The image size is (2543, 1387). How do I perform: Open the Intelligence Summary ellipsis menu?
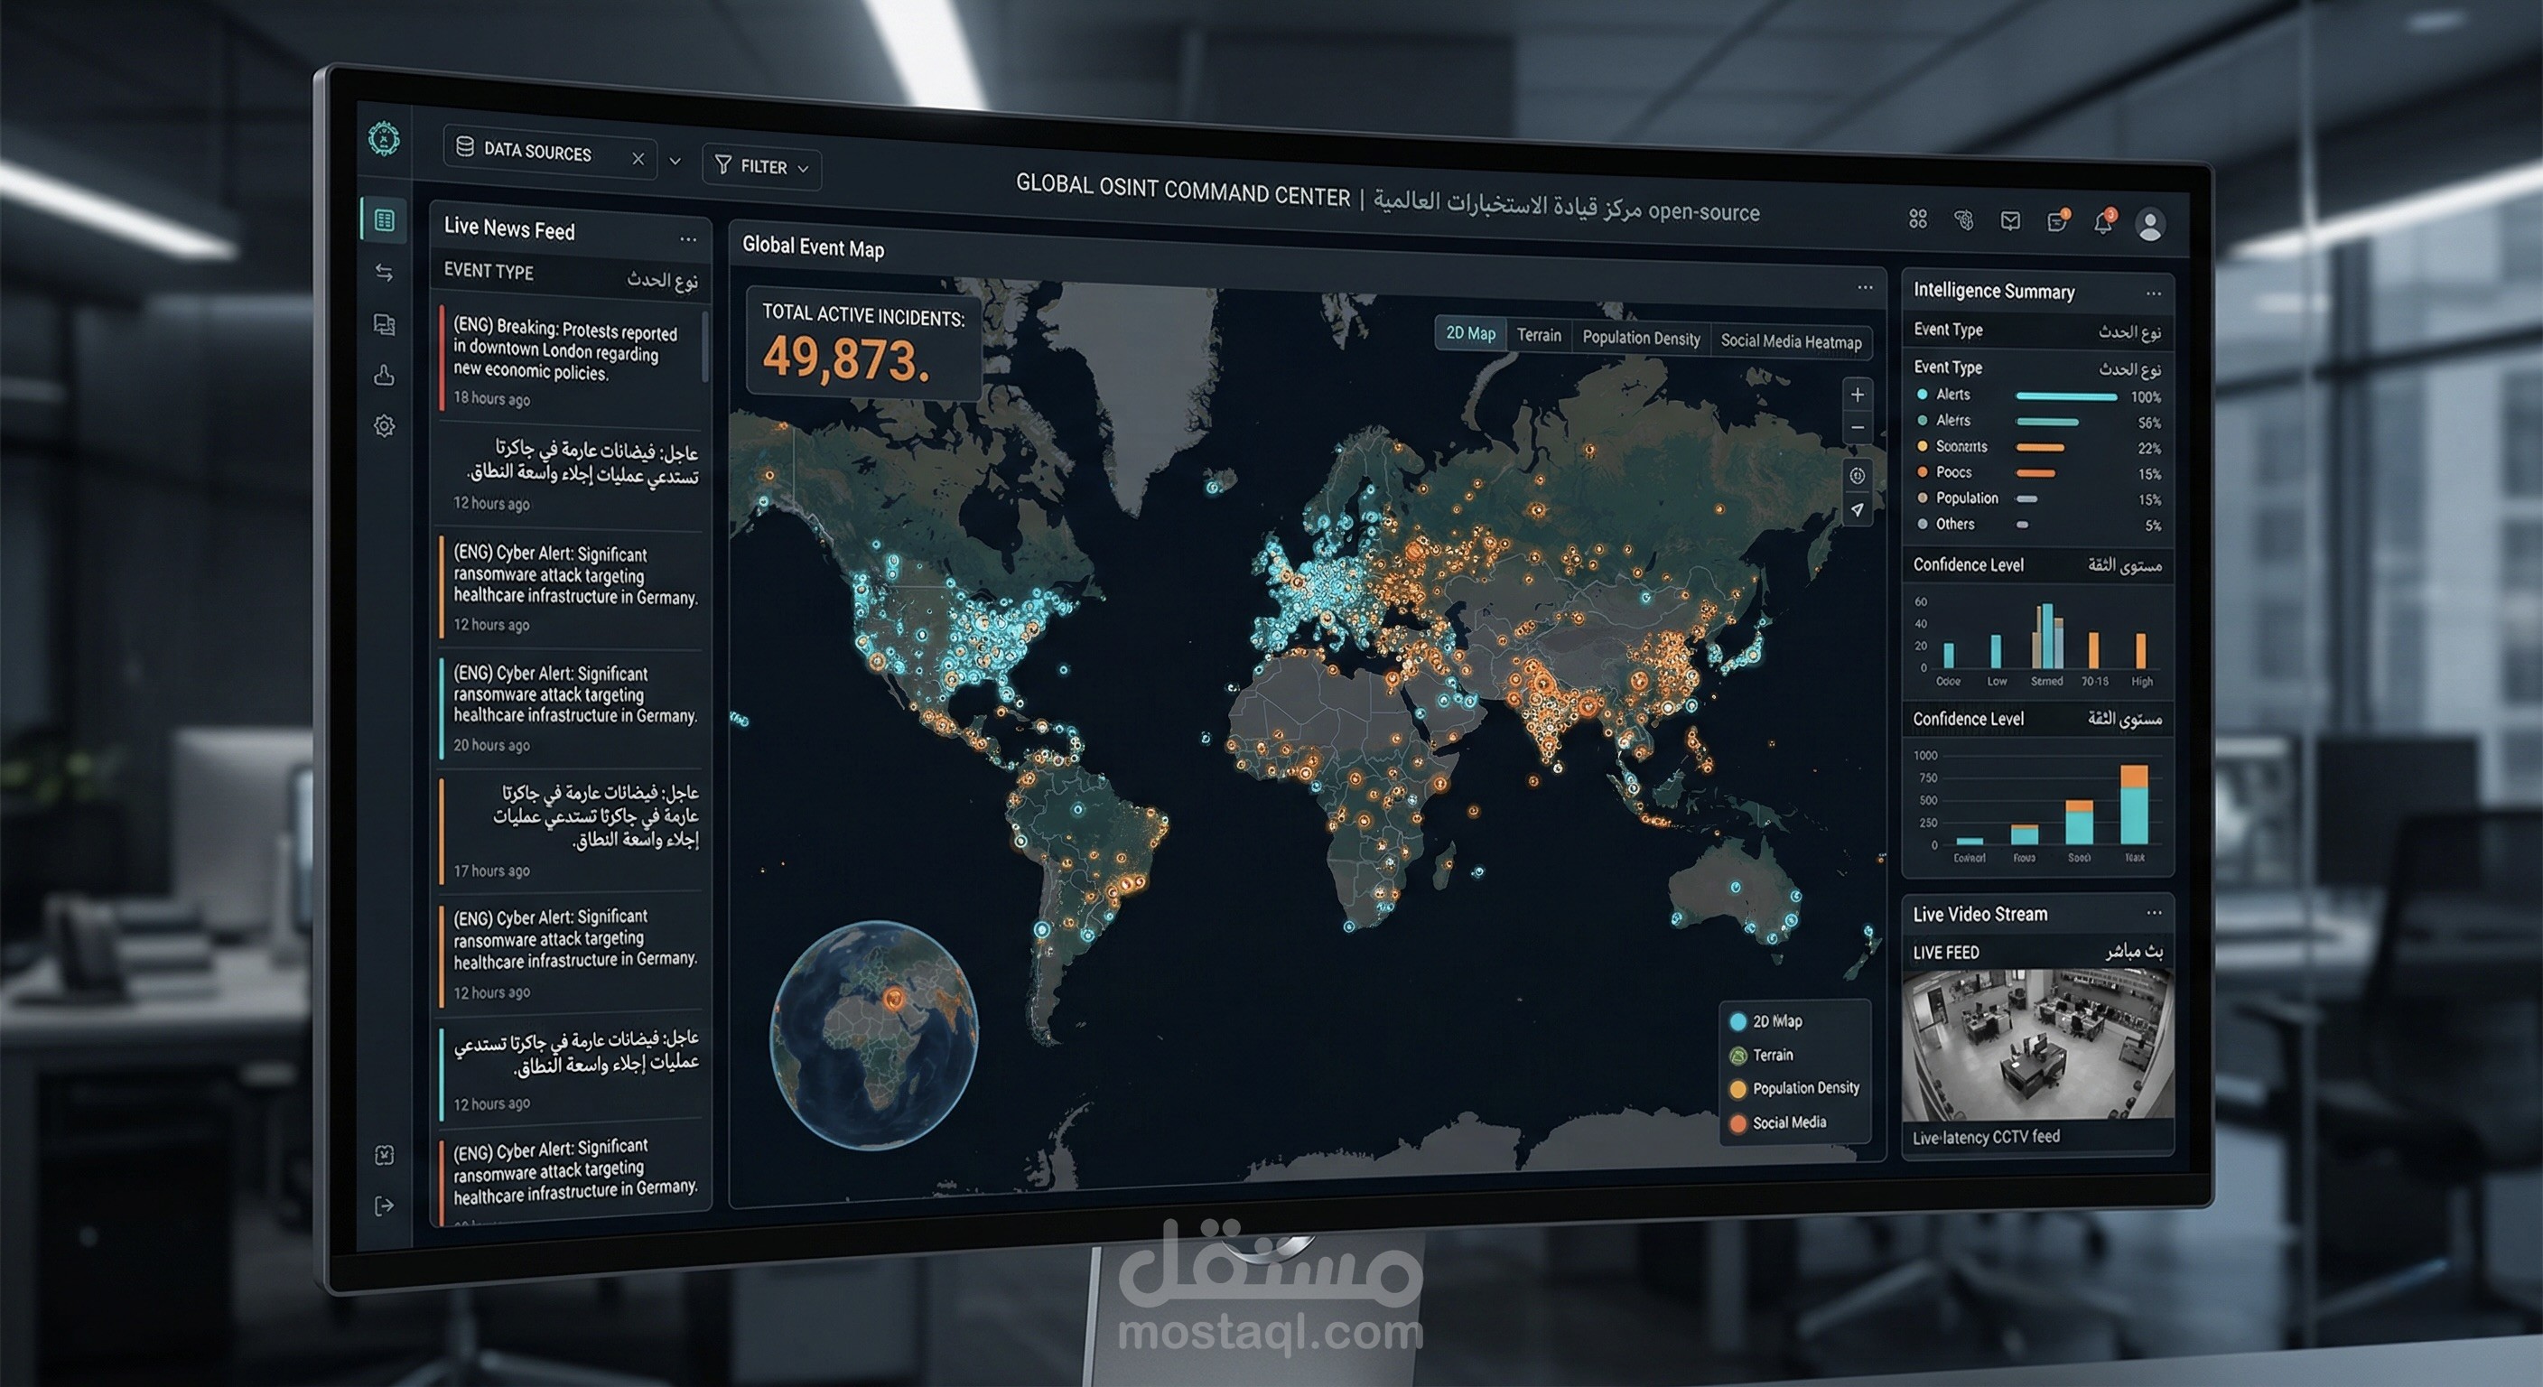[x=2153, y=293]
